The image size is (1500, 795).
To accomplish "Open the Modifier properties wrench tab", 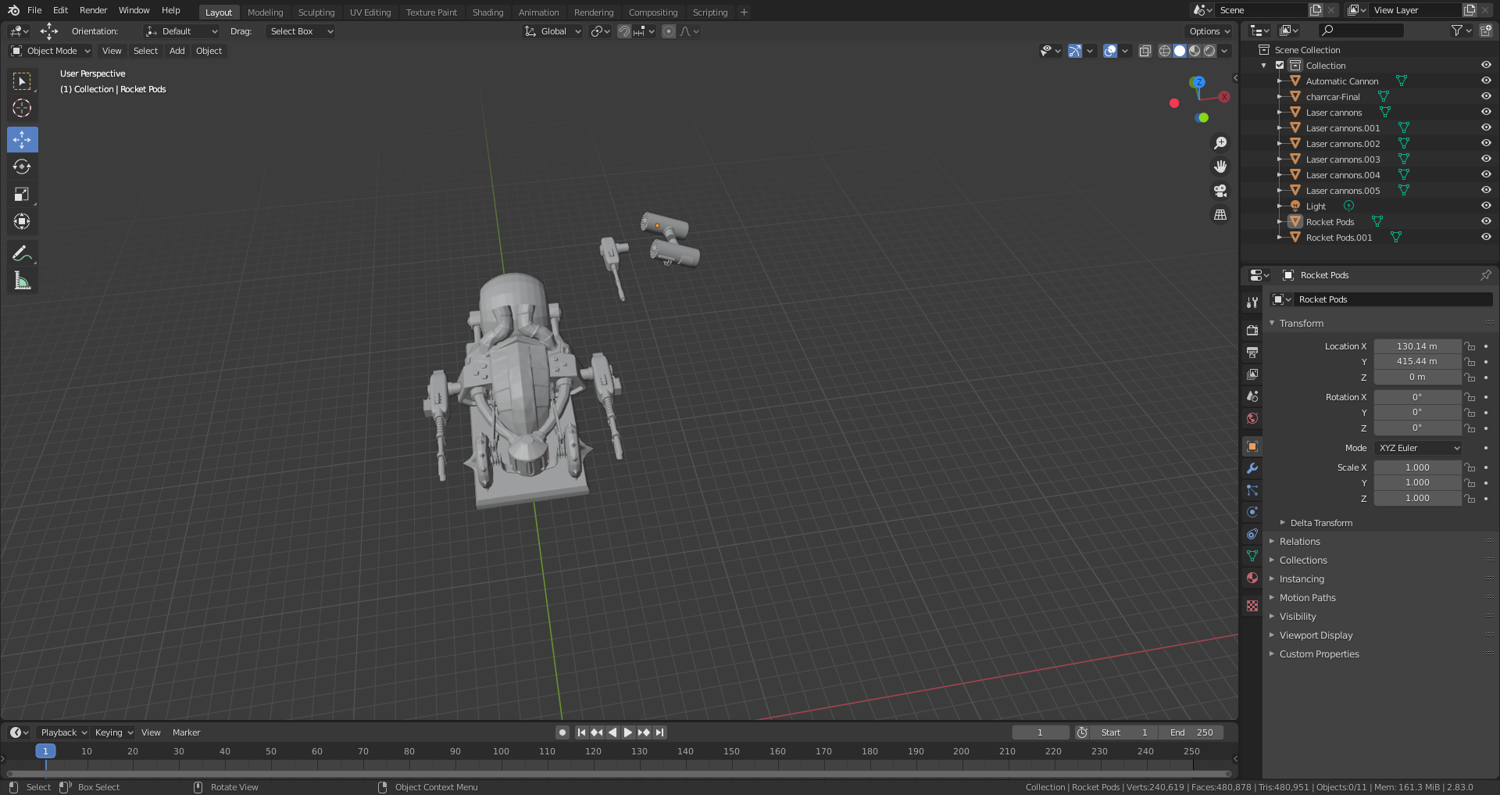I will [x=1252, y=468].
